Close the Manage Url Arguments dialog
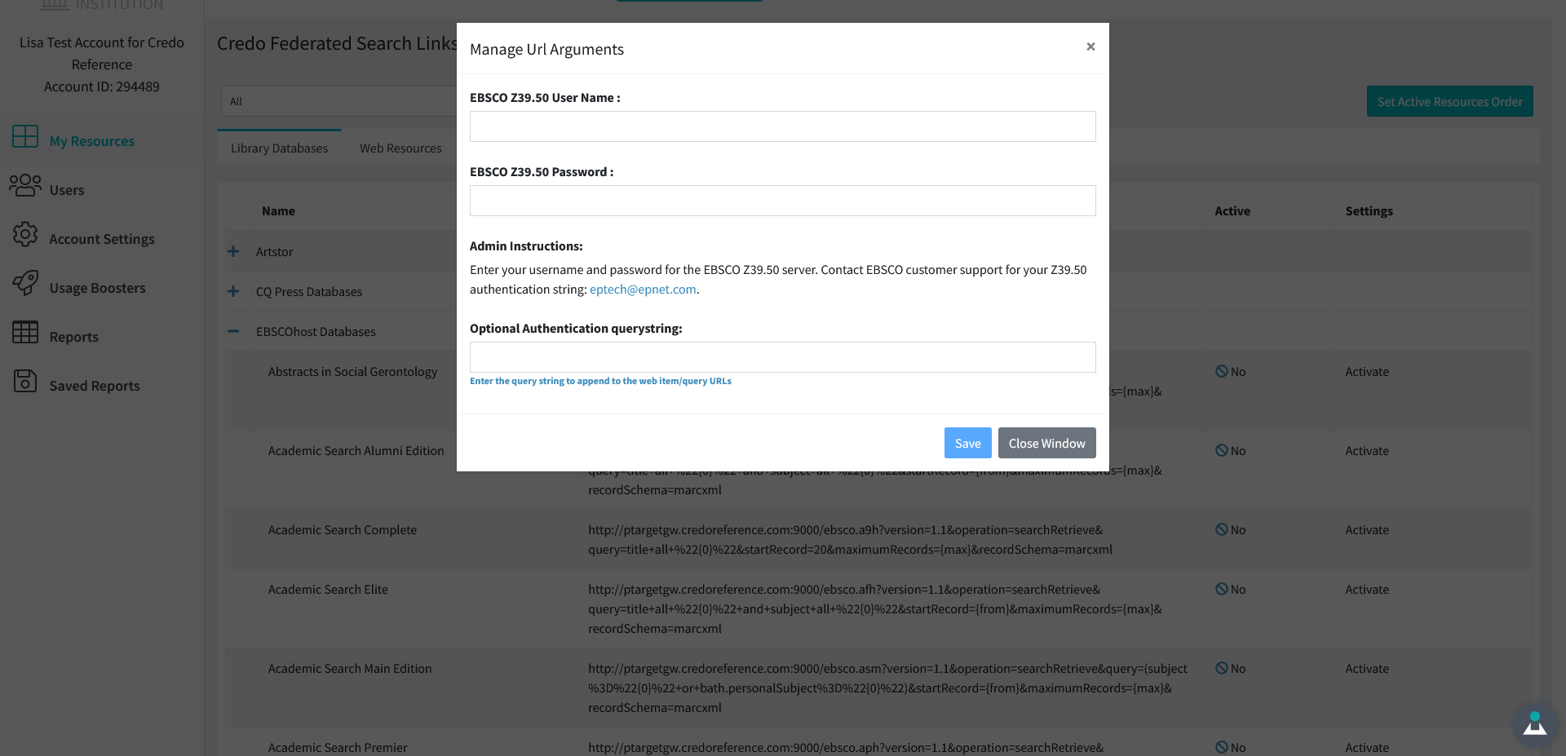The width and height of the screenshot is (1566, 756). point(1090,46)
